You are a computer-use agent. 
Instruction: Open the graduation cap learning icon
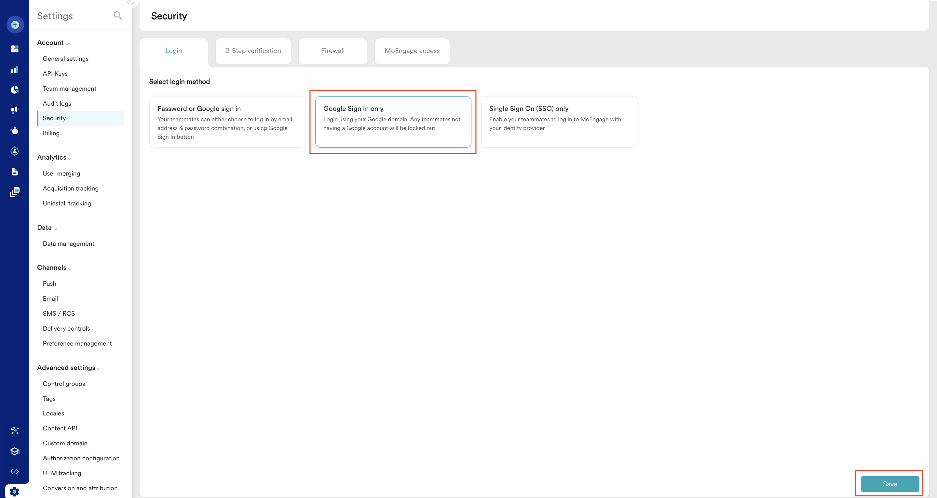pos(15,451)
